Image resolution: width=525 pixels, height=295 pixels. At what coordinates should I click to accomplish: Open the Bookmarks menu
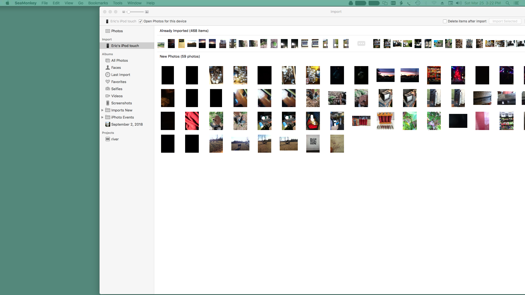[x=98, y=3]
